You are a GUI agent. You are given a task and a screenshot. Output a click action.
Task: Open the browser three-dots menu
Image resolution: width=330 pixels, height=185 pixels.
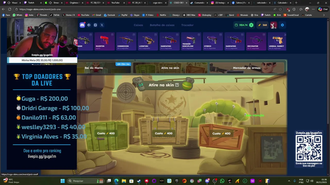click(x=313, y=9)
